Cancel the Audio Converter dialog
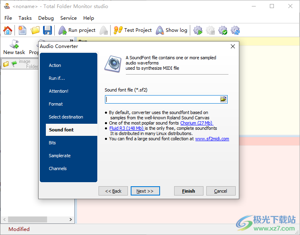Viewport: 300px width, 235px height. pyautogui.click(x=221, y=191)
